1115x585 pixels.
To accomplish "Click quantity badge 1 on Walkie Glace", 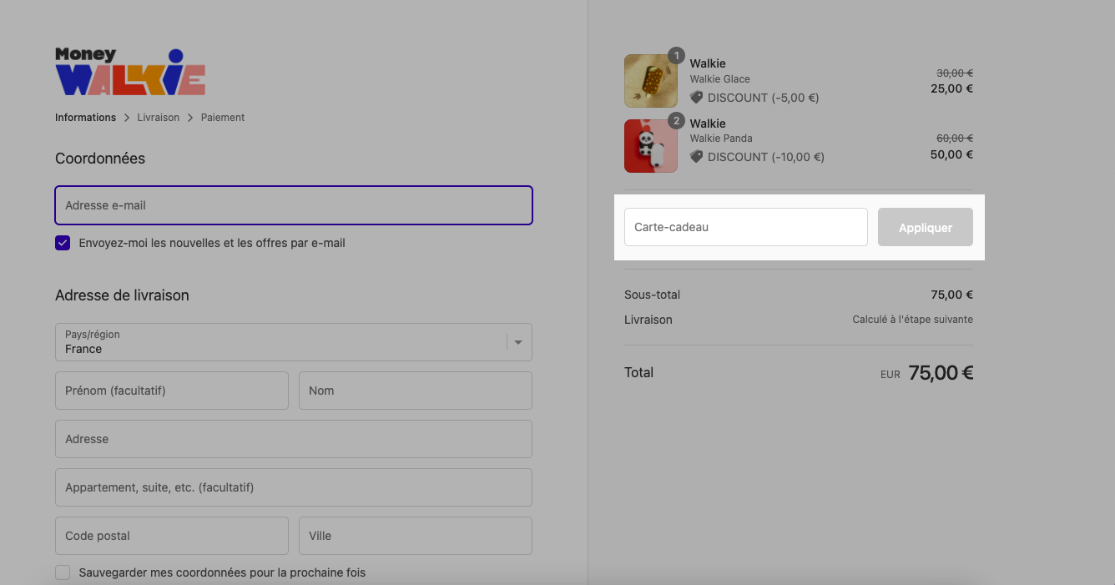I will [677, 56].
